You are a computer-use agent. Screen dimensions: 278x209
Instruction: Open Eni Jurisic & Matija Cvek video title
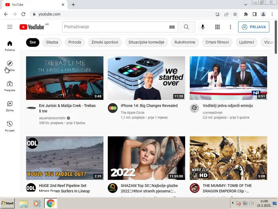[x=67, y=108]
